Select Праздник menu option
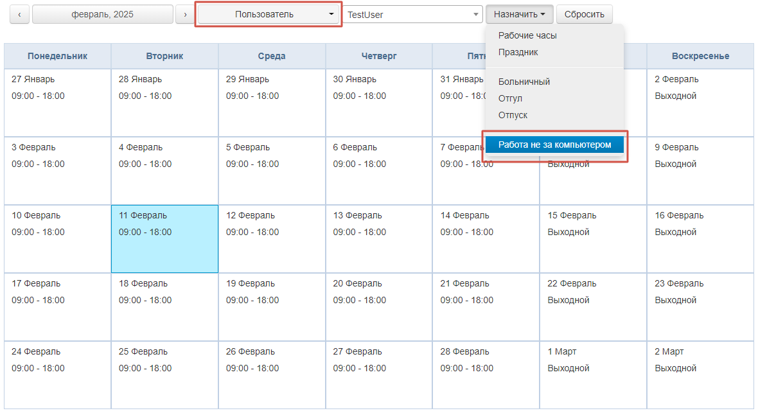Viewport: 758px width, 413px height. pos(518,52)
